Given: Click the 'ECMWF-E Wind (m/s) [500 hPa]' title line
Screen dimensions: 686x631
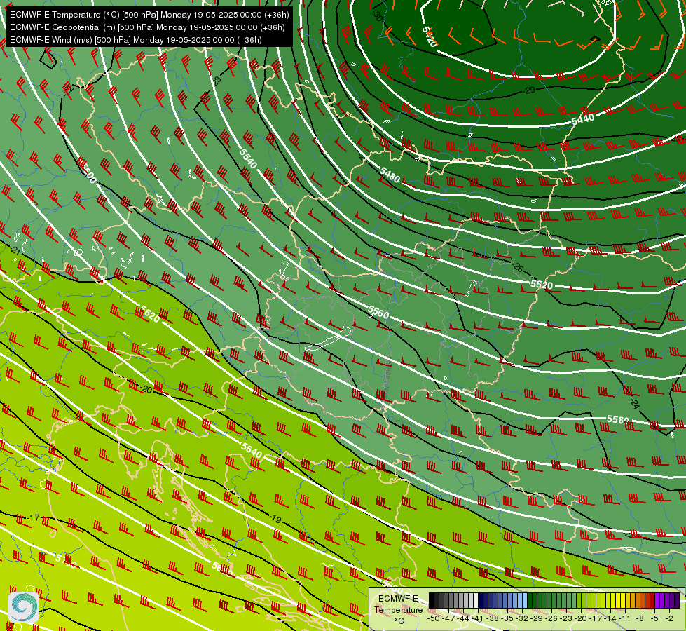Looking at the screenshot, I should [x=136, y=40].
